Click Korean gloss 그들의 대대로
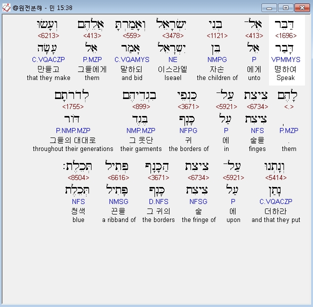Screen dimensions: 313x307 tap(73, 140)
